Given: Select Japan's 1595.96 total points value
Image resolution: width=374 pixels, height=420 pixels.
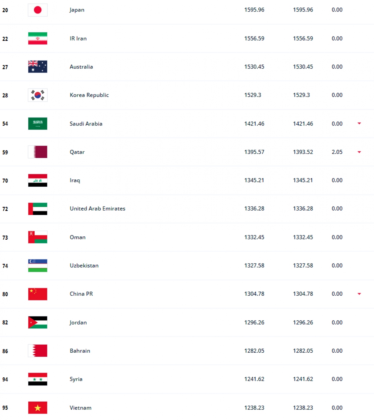Looking at the screenshot, I should [x=254, y=10].
